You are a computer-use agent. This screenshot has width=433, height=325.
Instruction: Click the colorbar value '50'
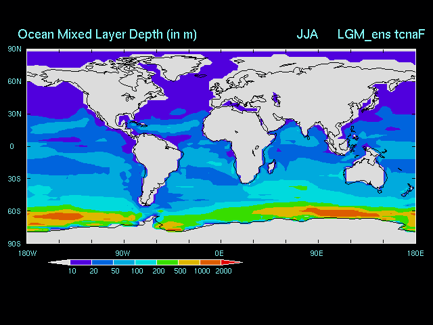[x=115, y=271]
